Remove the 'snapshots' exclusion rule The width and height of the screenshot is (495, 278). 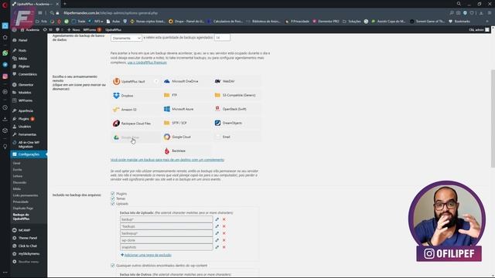224,247
